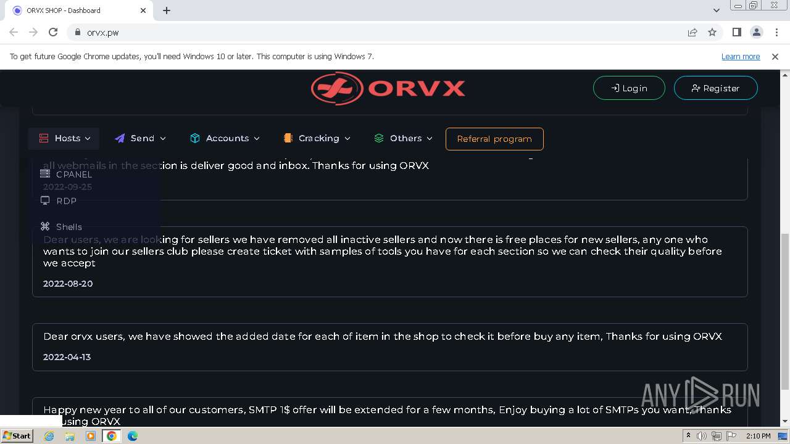This screenshot has height=444, width=790.
Task: Open Internet Explorer from taskbar
Action: click(49, 436)
